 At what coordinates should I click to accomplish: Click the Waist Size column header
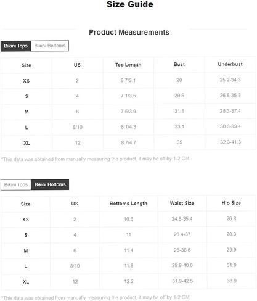point(182,203)
